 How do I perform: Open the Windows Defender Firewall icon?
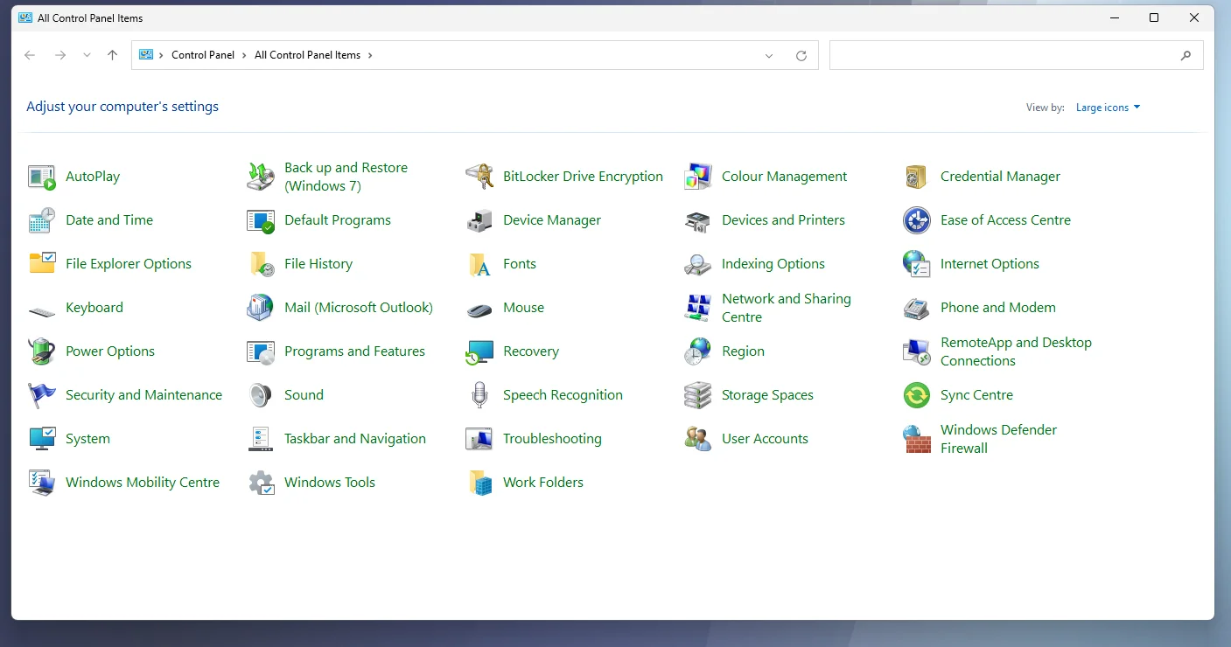point(917,439)
